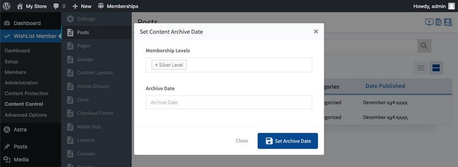Remove the Silver Level tag
Image resolution: width=458 pixels, height=167 pixels.
click(x=156, y=65)
